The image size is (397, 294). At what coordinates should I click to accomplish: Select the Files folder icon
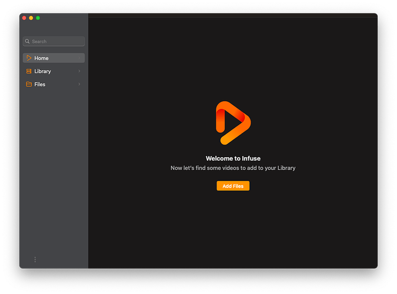[x=29, y=84]
